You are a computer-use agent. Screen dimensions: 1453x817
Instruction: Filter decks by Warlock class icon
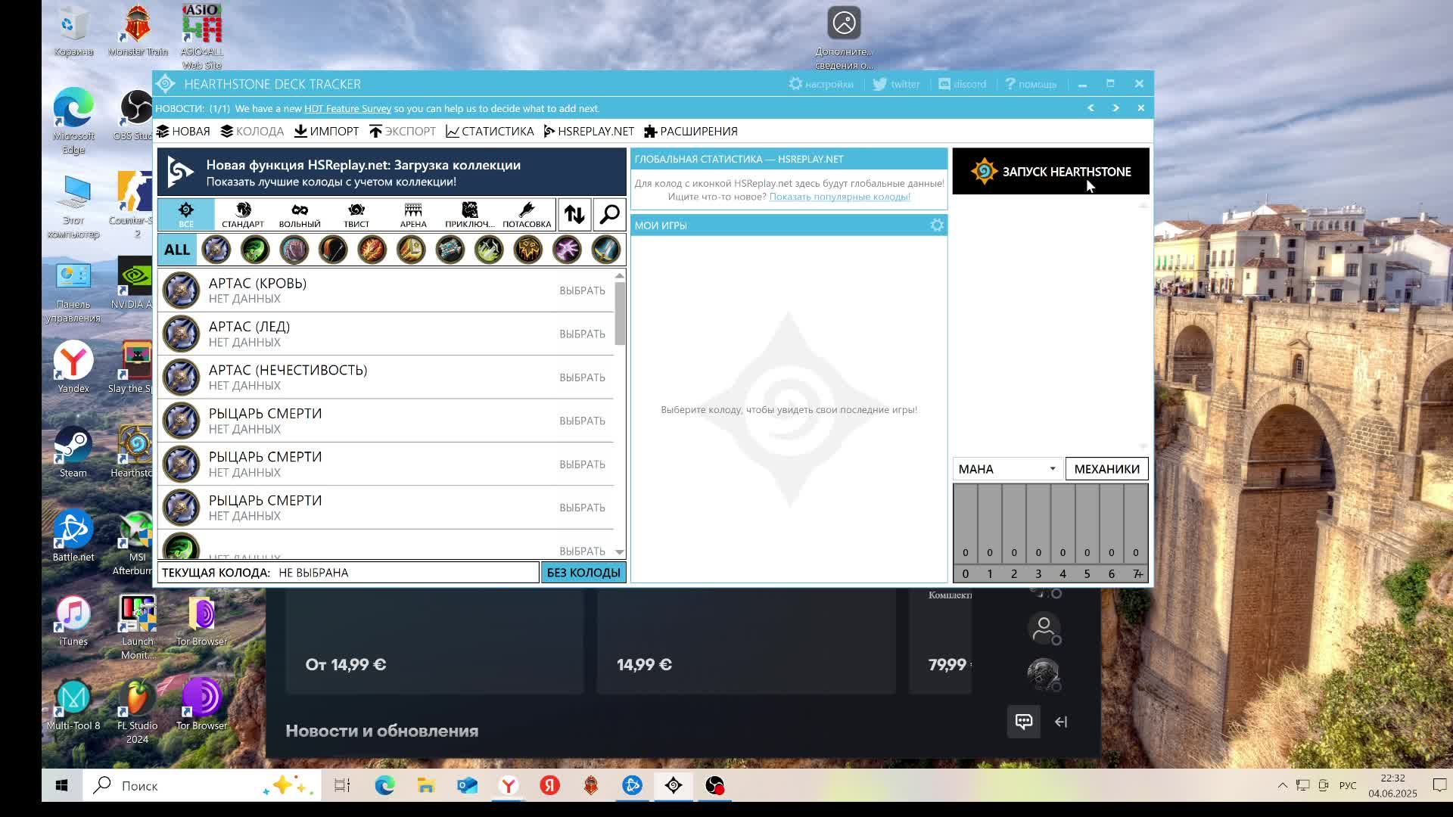(567, 250)
